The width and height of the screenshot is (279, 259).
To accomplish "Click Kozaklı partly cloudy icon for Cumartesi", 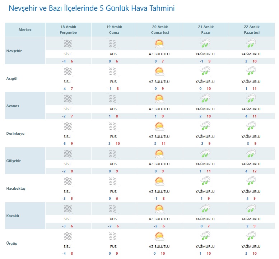I will tap(159, 209).
